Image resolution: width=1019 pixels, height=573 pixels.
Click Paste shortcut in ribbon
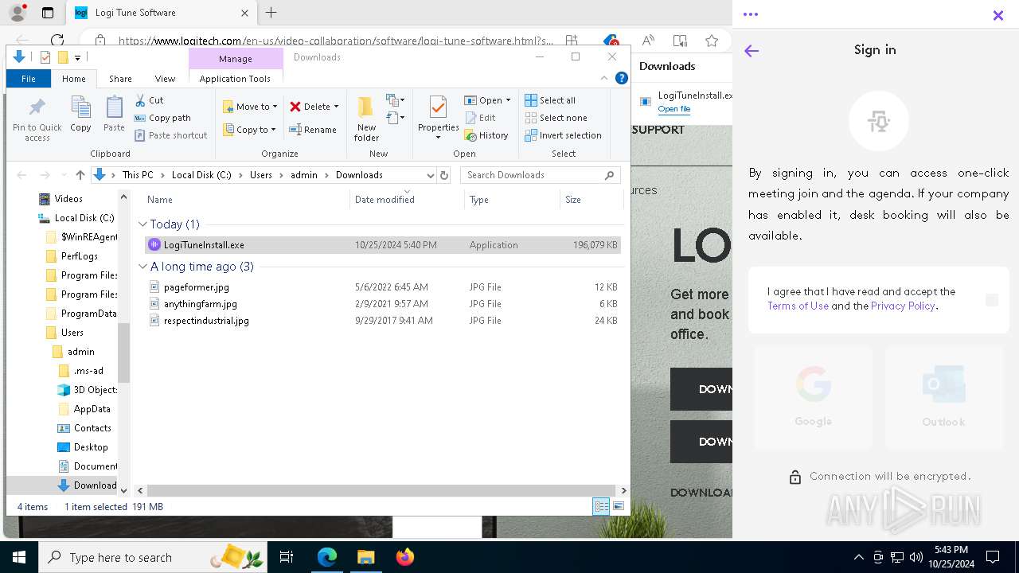tap(170, 135)
